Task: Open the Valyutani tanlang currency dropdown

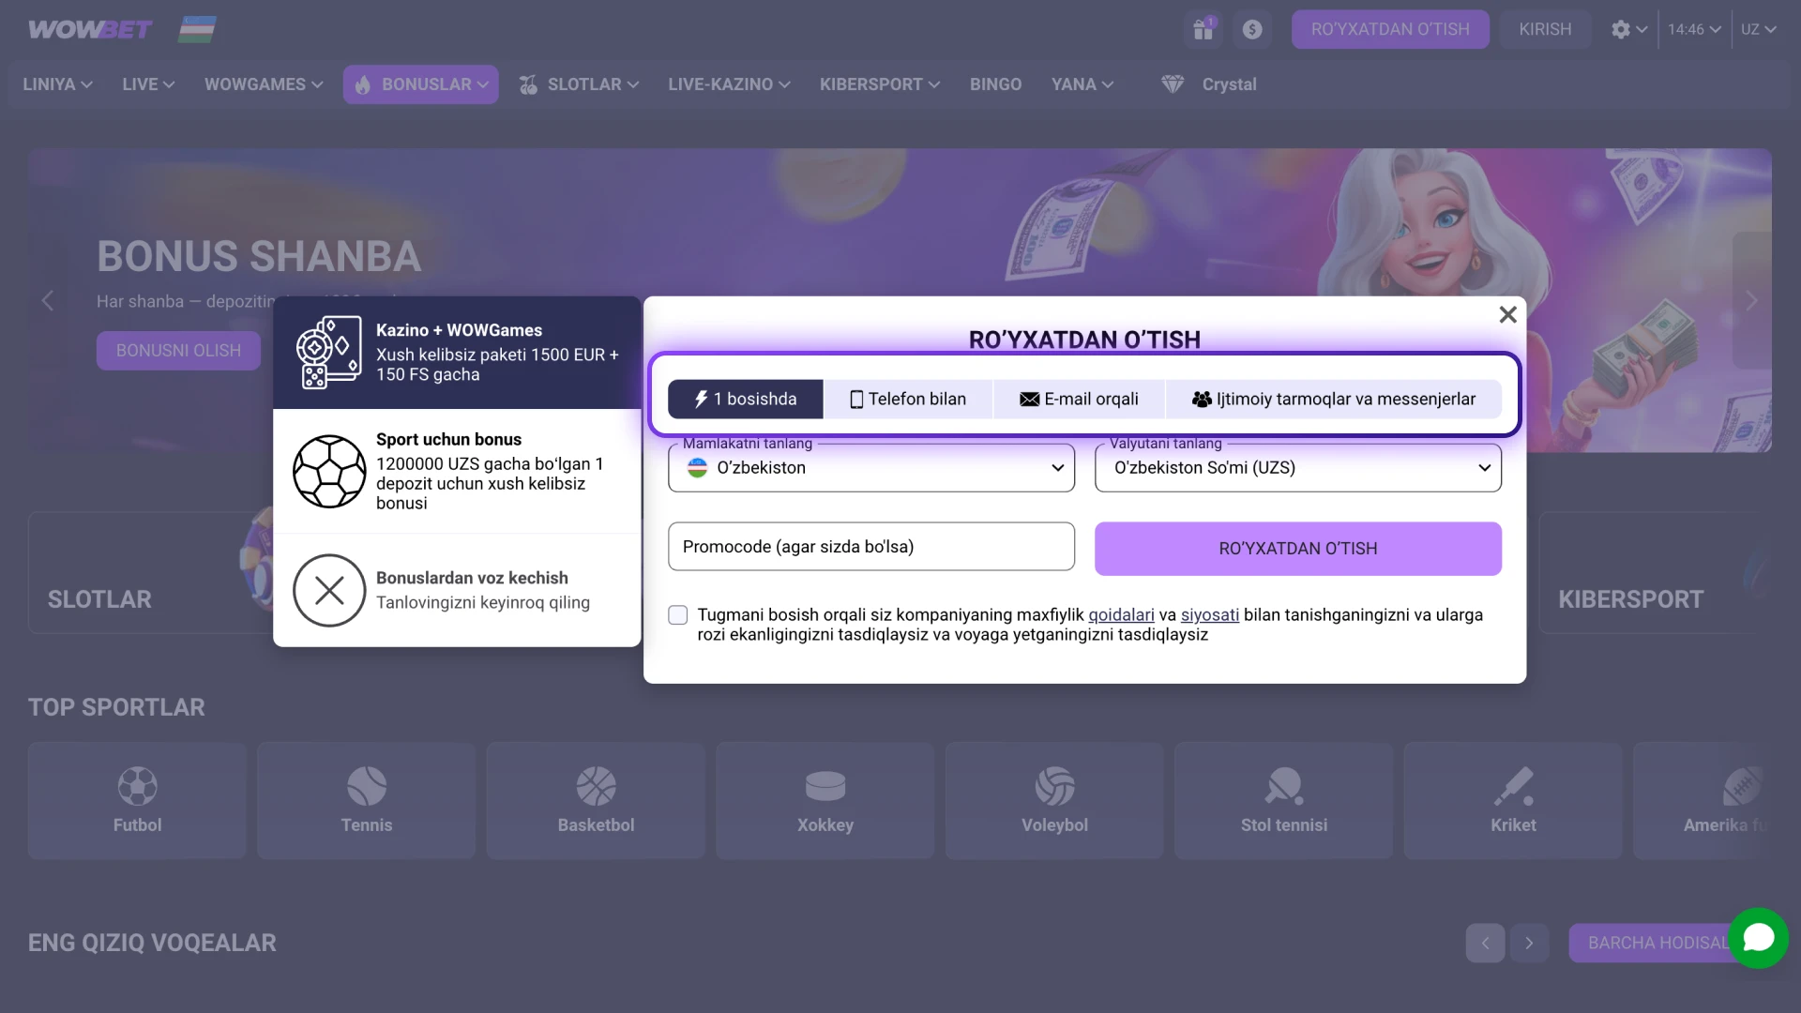Action: click(1297, 468)
